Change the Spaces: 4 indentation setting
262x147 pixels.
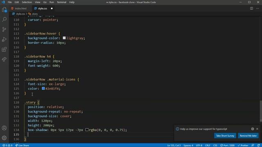188,145
